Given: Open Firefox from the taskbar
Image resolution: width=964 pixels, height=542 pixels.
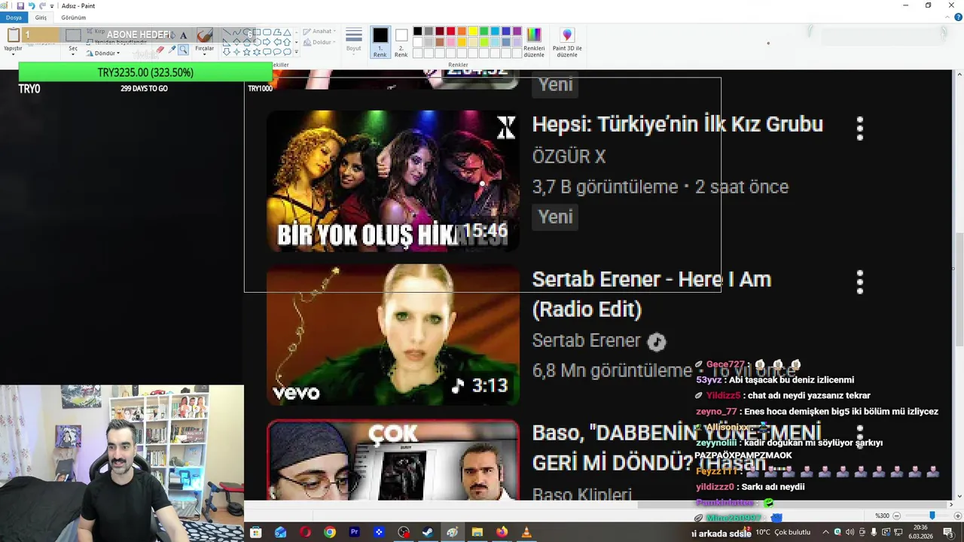Looking at the screenshot, I should click(x=502, y=532).
